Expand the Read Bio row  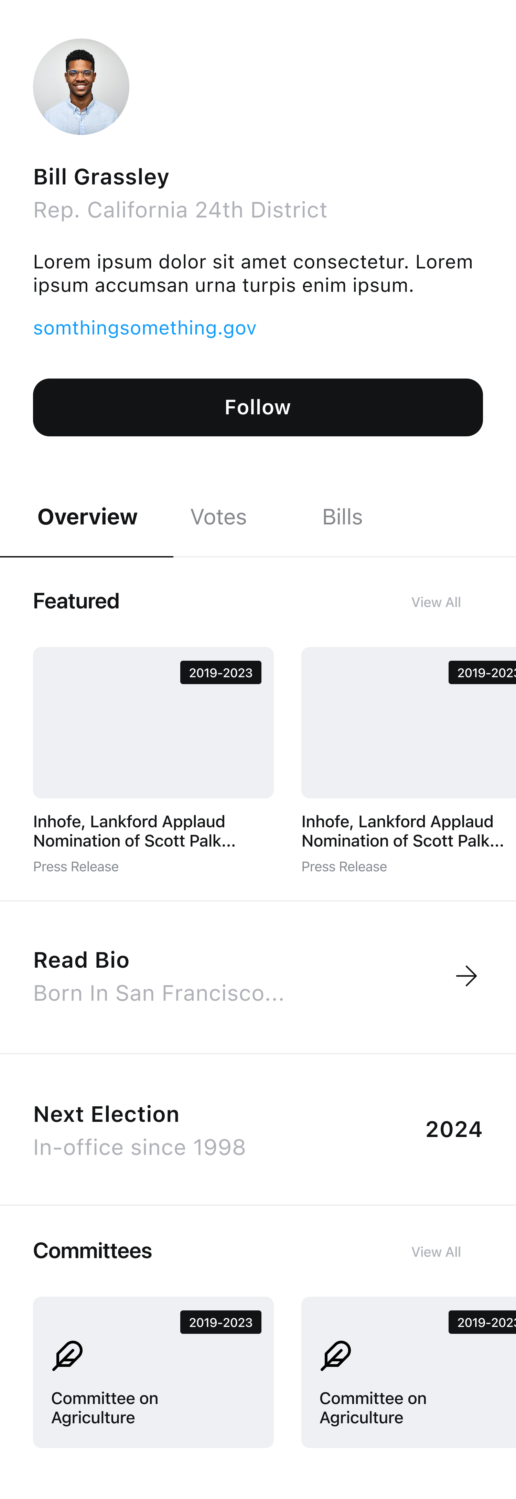258,976
